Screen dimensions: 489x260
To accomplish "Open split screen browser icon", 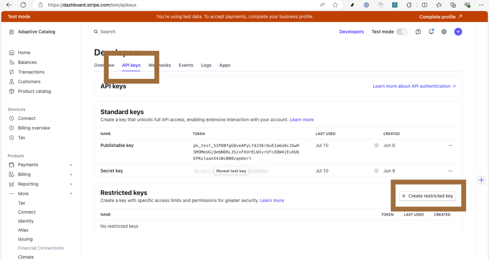I will click(x=425, y=5).
